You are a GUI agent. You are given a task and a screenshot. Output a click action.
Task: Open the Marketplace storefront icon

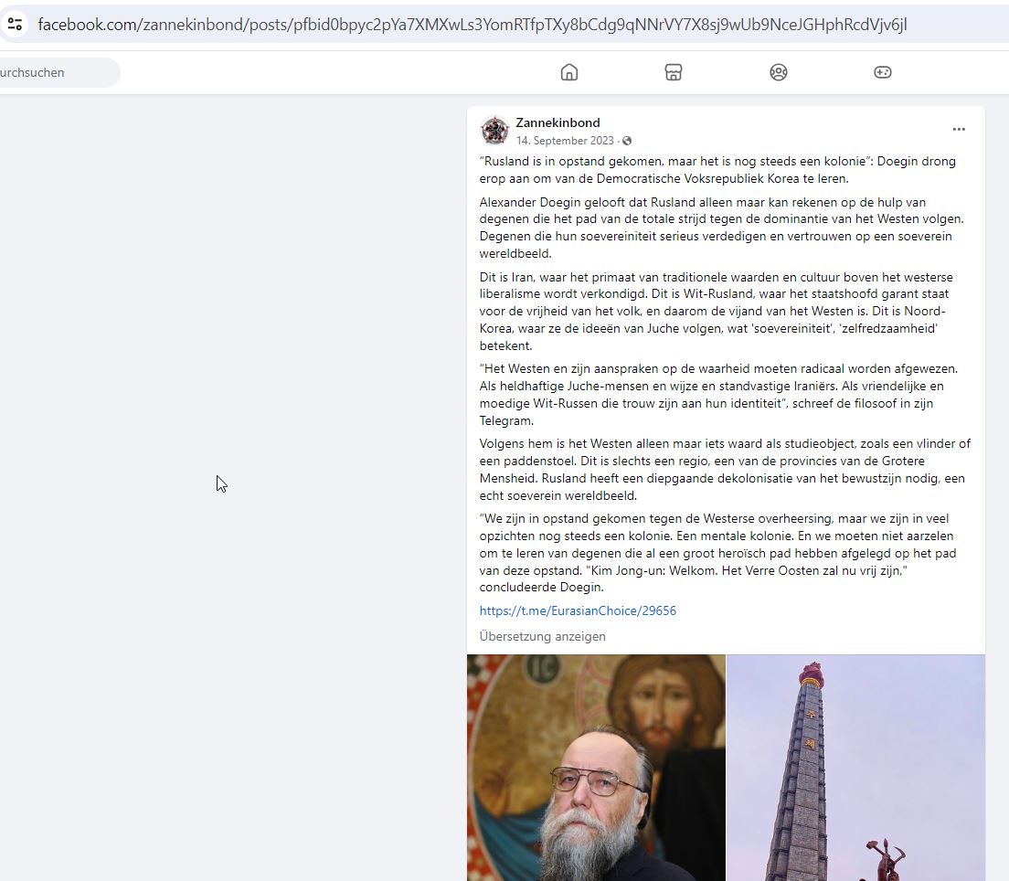click(673, 72)
